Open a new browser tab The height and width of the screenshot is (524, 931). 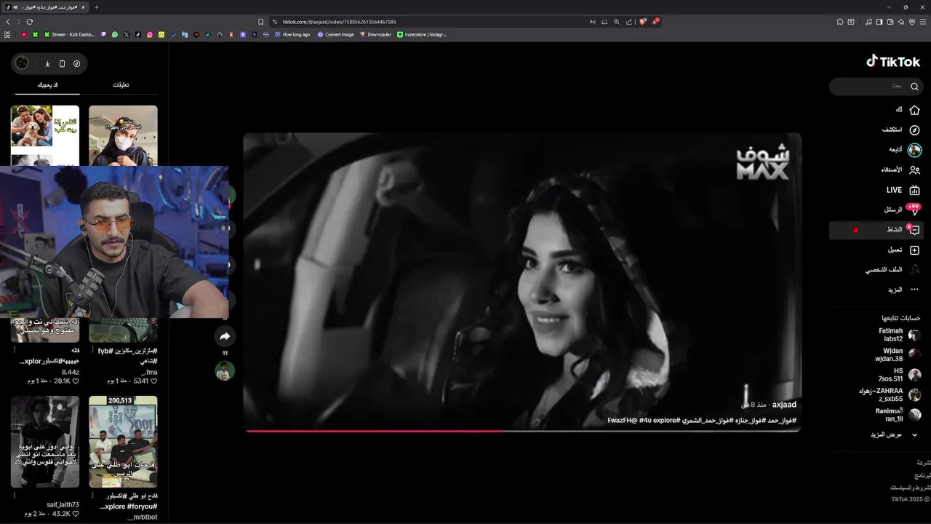tap(97, 7)
